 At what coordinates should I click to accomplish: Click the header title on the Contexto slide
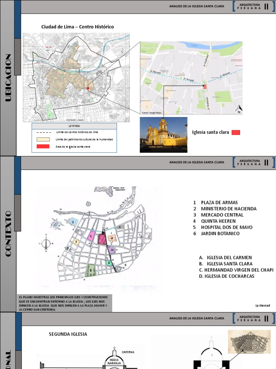click(x=197, y=162)
